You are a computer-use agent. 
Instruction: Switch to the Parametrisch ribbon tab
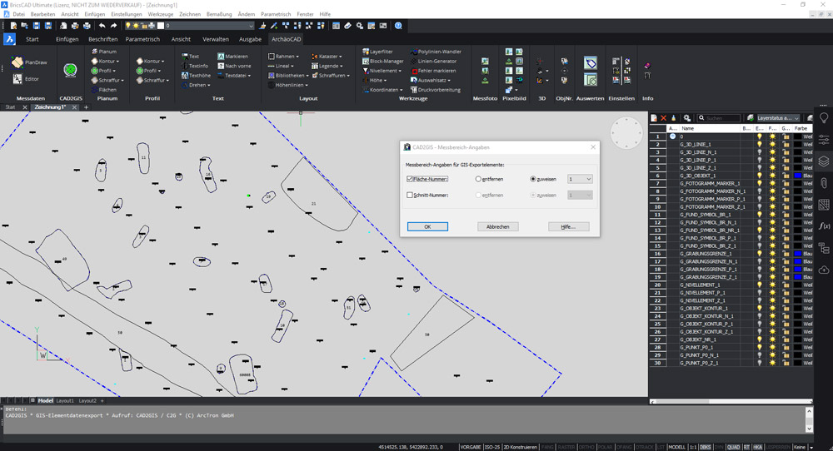(x=142, y=39)
